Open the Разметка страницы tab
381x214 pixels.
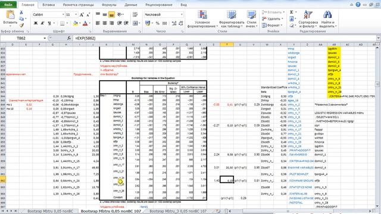(78, 5)
